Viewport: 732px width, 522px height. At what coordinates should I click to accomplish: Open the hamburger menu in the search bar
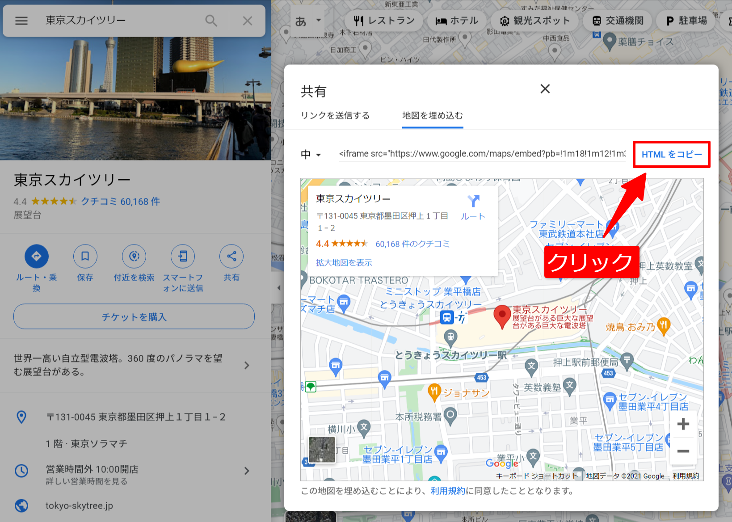click(x=21, y=21)
